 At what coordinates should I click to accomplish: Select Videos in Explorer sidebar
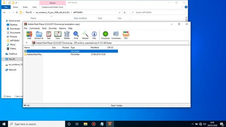click(x=11, y=49)
